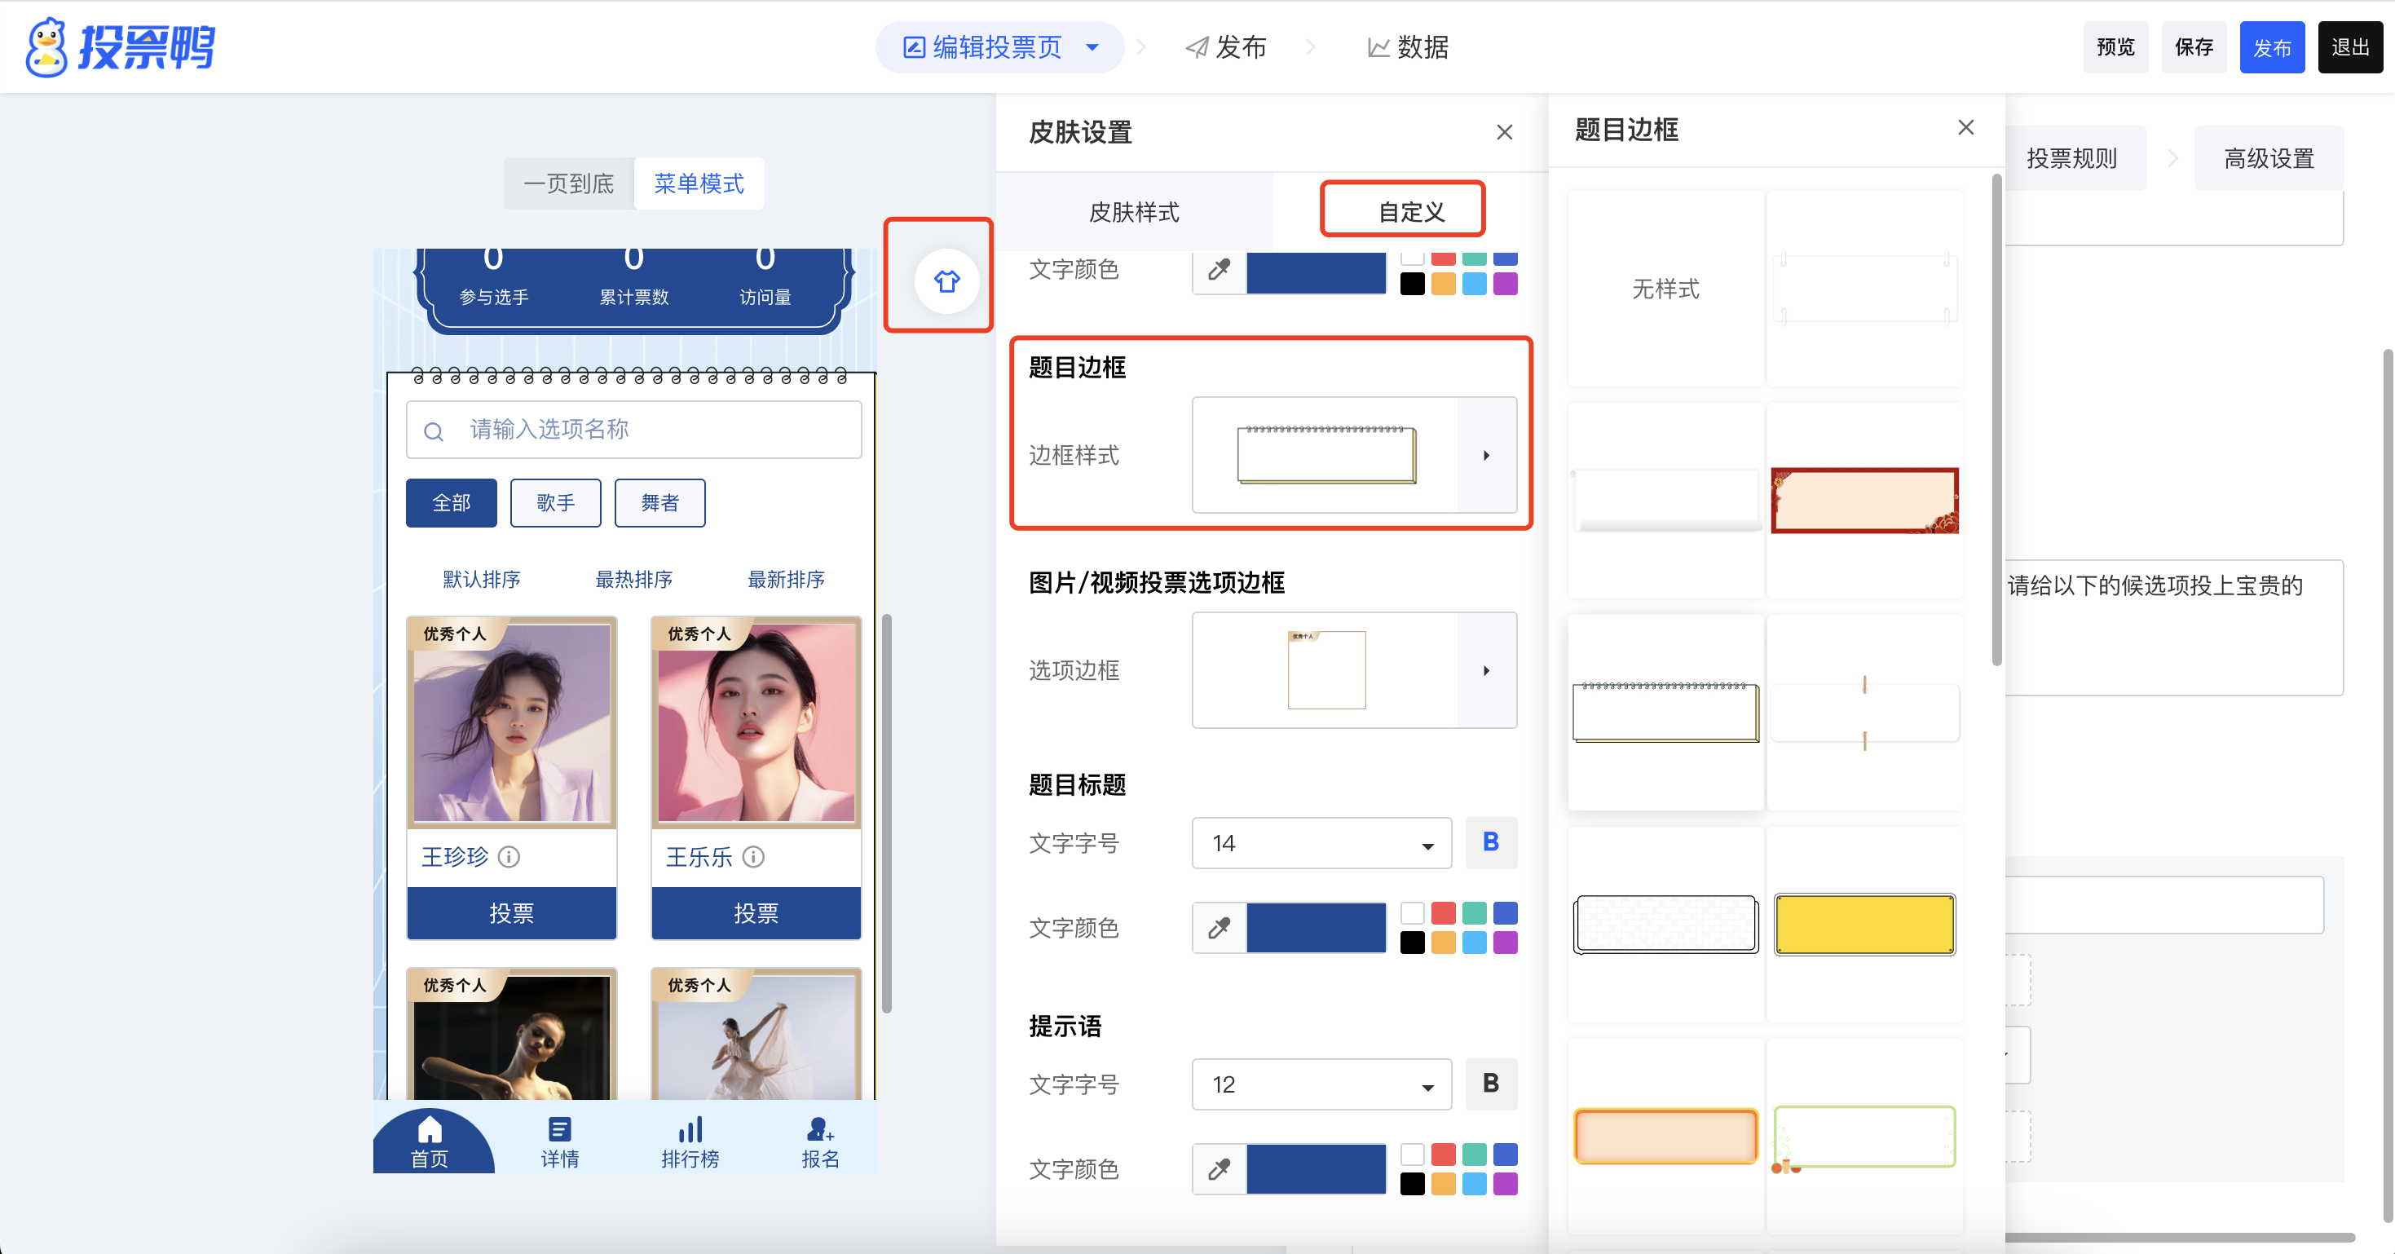Open the 题目标题 font size 14 dropdown
The height and width of the screenshot is (1254, 2395).
[x=1321, y=843]
